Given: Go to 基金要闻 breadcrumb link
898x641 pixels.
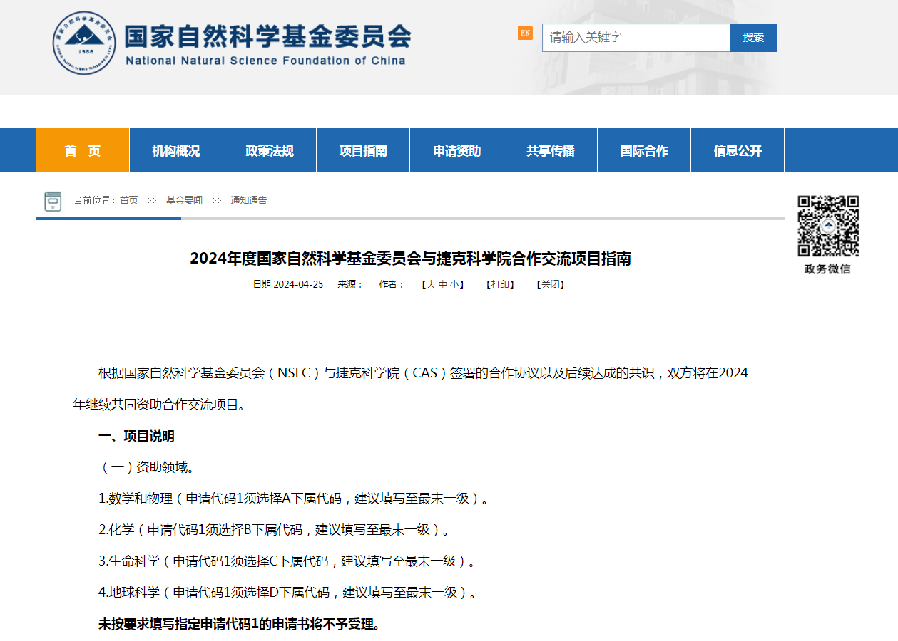Looking at the screenshot, I should coord(184,201).
